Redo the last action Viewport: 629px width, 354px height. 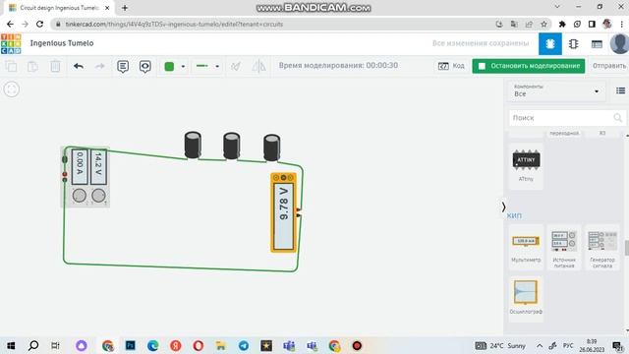99,66
